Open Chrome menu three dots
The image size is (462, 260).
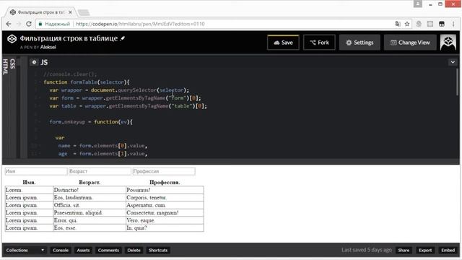(453, 24)
